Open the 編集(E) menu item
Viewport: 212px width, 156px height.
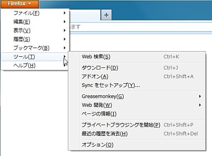coord(35,22)
